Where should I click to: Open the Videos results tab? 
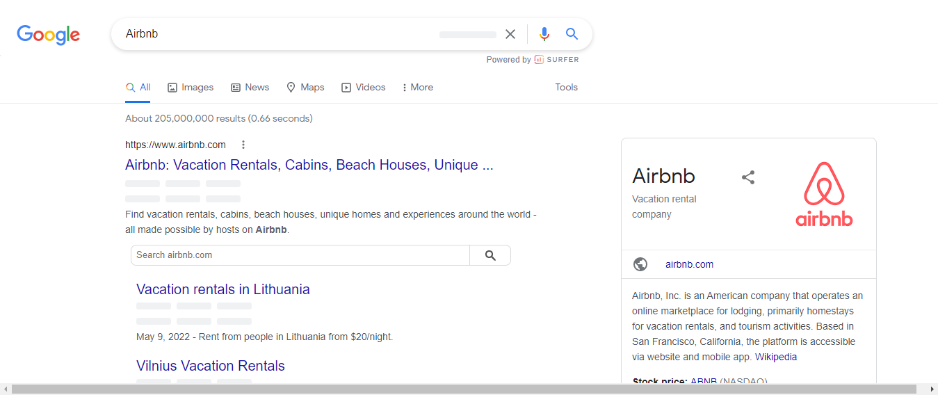click(x=363, y=88)
